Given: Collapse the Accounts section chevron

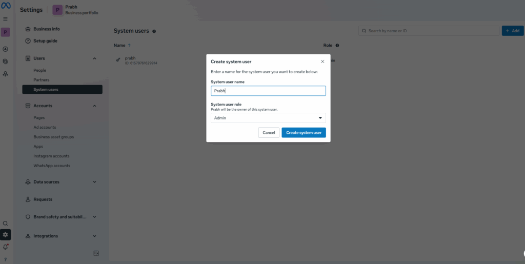Looking at the screenshot, I should click(94, 106).
